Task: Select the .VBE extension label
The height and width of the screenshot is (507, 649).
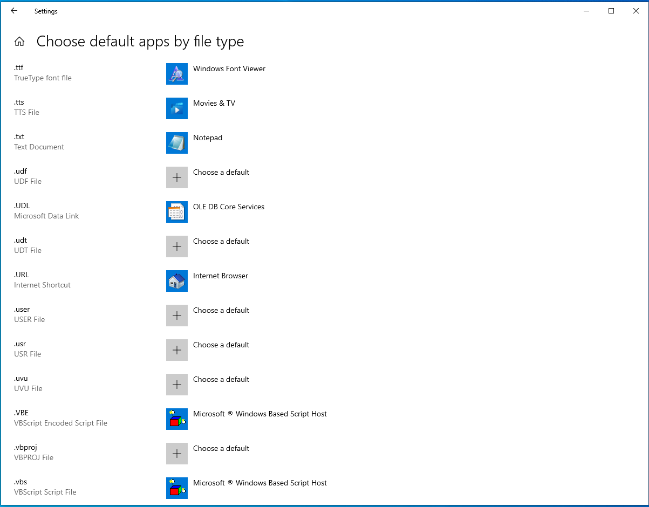Action: click(21, 413)
